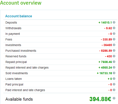Select the Paid principal label
Viewport: 118px width, 104px height.
click(14, 84)
